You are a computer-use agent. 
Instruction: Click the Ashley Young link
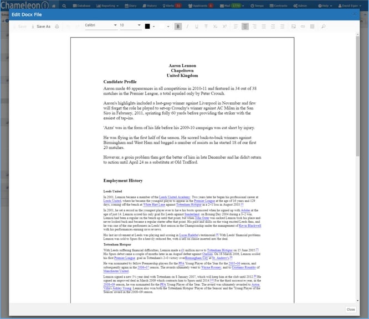(x=122, y=288)
